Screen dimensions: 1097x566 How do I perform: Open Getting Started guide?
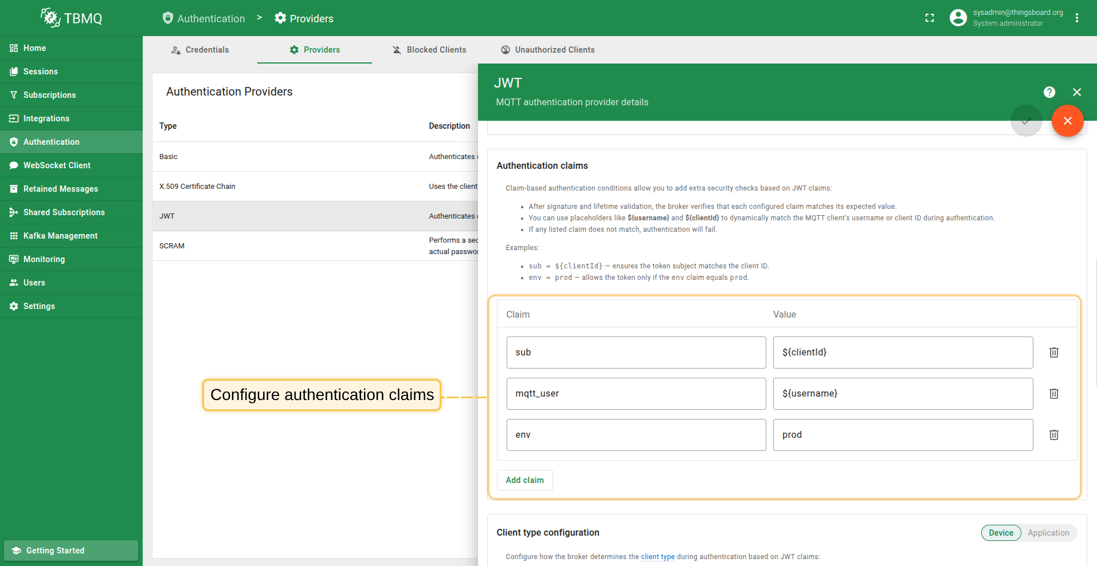[x=71, y=551]
